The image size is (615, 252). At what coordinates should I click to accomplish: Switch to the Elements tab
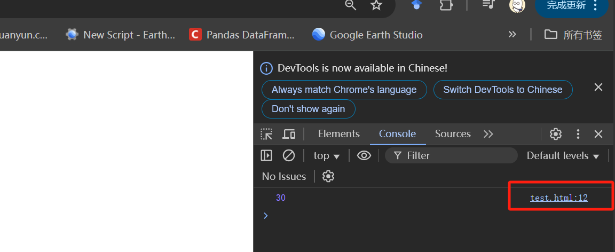coord(338,134)
